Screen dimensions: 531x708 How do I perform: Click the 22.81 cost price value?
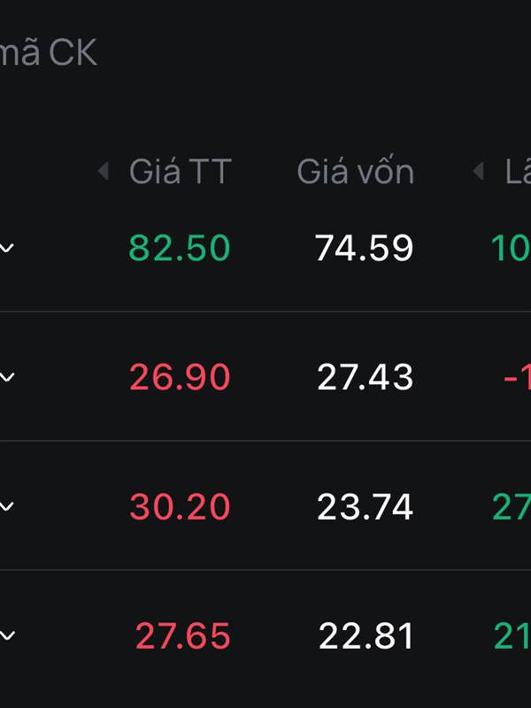coord(366,636)
